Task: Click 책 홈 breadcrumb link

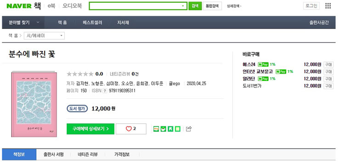Action: [x=13, y=35]
